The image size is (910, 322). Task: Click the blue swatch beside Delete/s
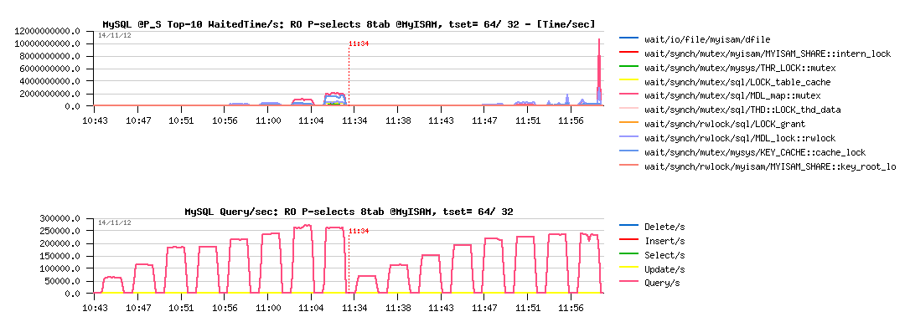pos(628,226)
